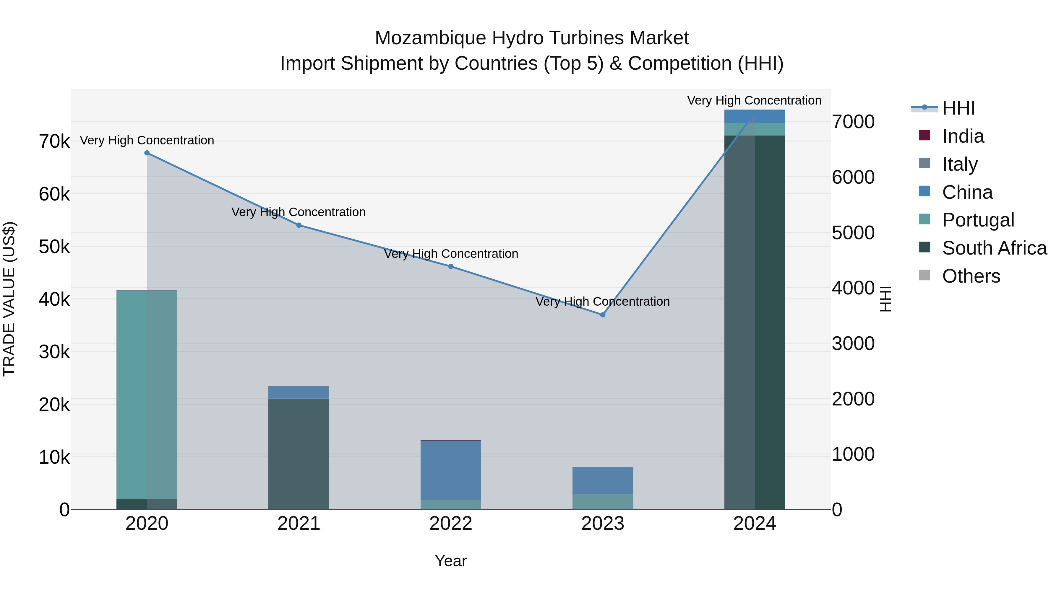Viewport: 1064px width, 598px height.
Task: Click the China blue color swatch
Action: (x=924, y=191)
